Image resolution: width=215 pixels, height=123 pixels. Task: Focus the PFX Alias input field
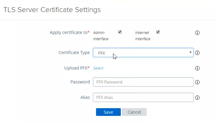pyautogui.click(x=143, y=97)
